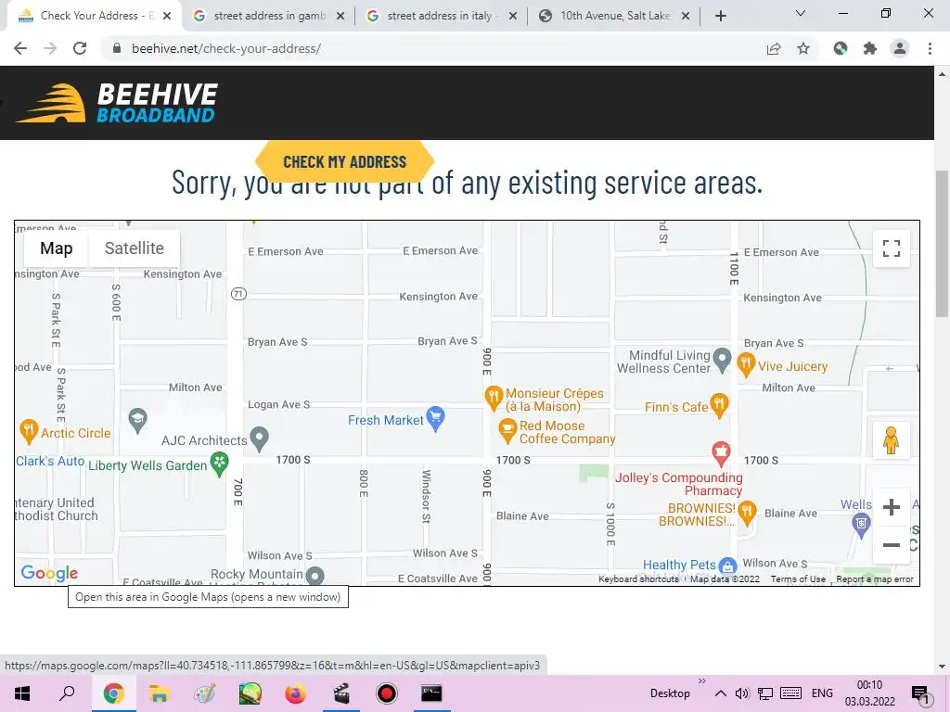Click Mindful Living Wellness Center pin
This screenshot has height=712, width=950.
pos(722,359)
